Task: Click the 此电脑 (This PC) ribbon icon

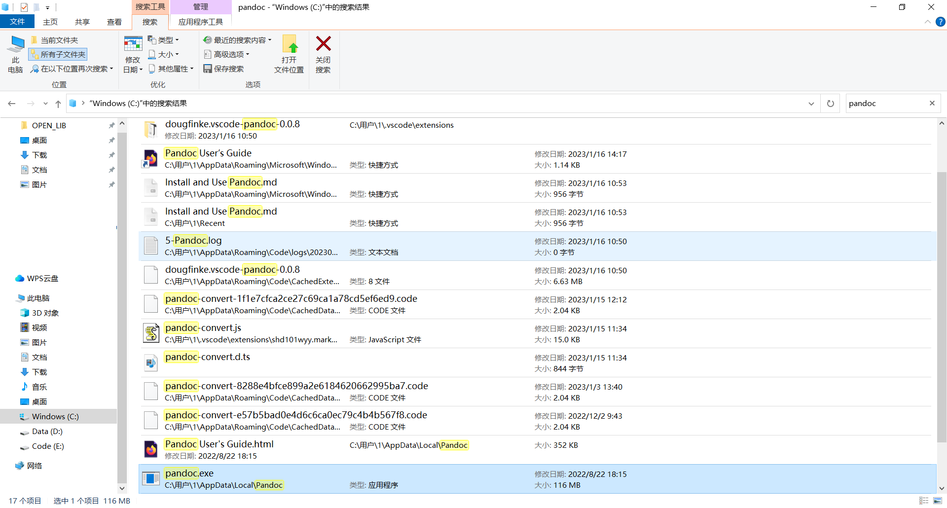Action: (15, 54)
